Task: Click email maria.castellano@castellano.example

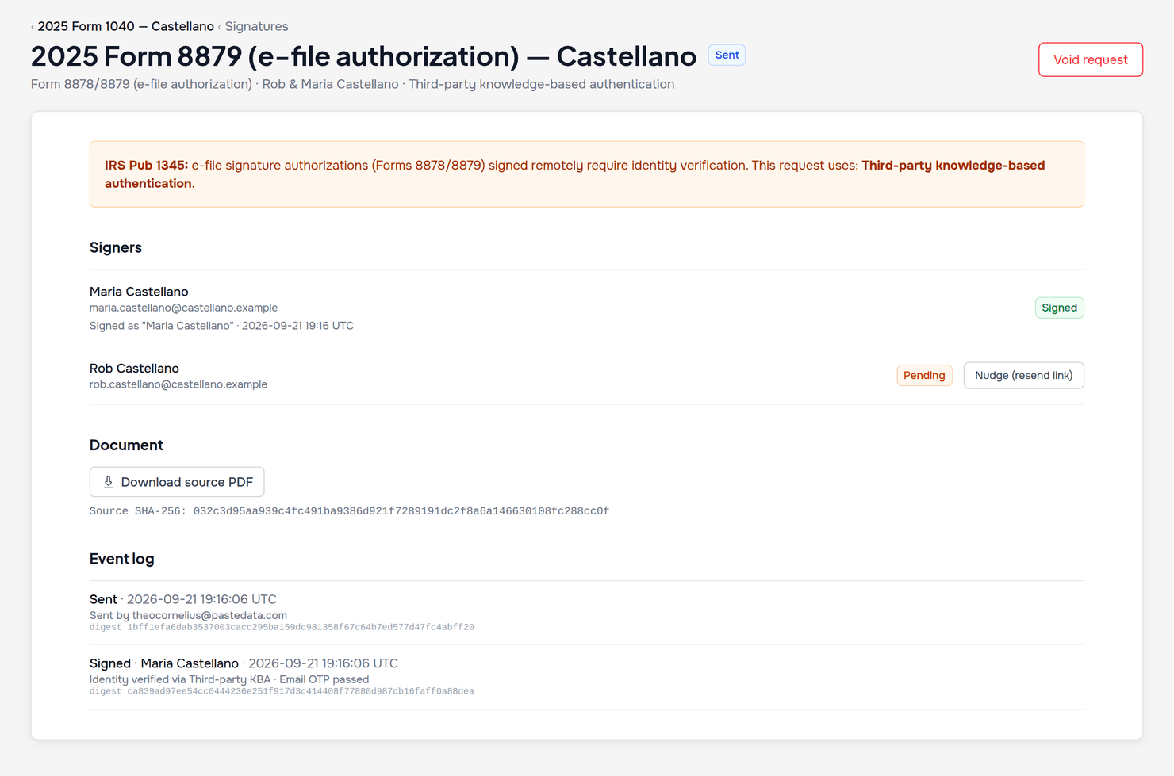Action: pos(183,308)
